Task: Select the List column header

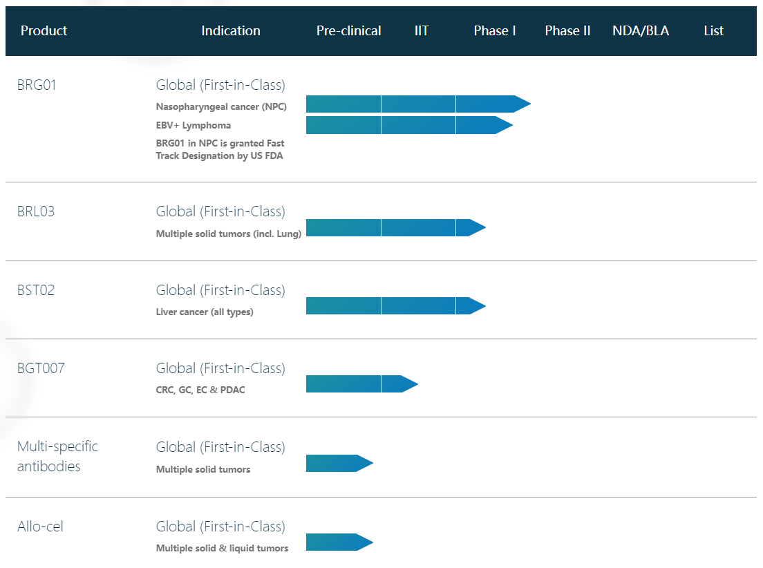Action: coord(713,31)
